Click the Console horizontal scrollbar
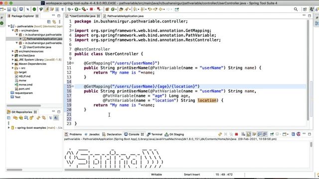This screenshot has height=179, width=319. [x=92, y=170]
